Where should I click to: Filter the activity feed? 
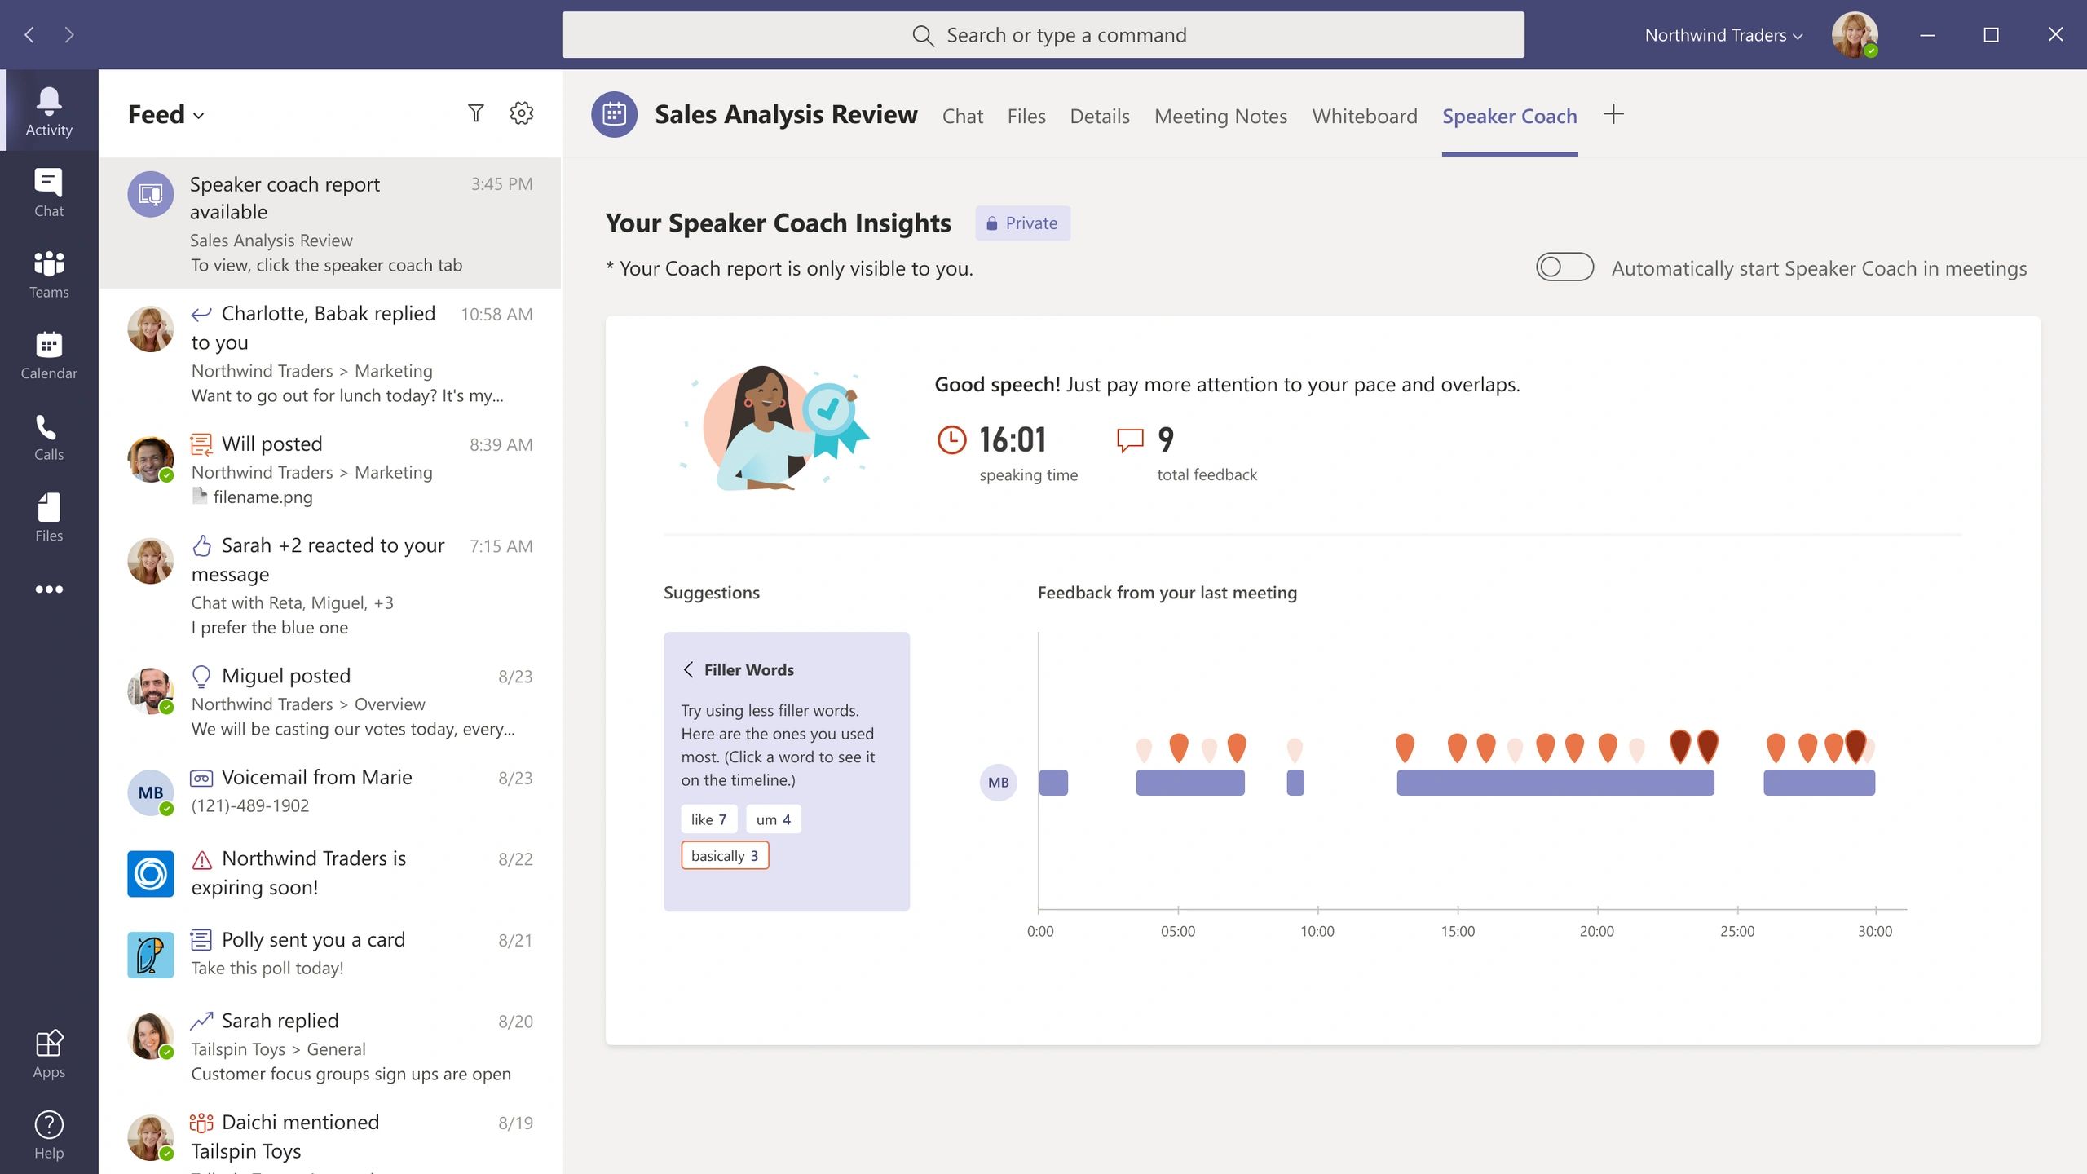[x=477, y=113]
